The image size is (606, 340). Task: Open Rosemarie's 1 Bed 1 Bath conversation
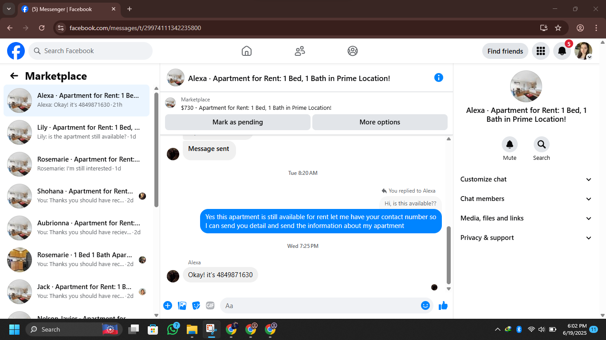click(x=77, y=260)
